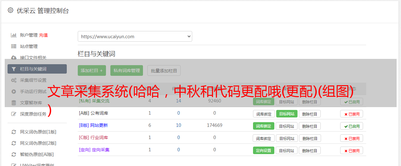Click 删除栏目 for 网站更新 row

pos(310,126)
